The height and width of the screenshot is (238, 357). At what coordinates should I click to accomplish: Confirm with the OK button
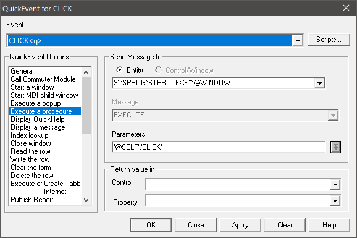(151, 225)
